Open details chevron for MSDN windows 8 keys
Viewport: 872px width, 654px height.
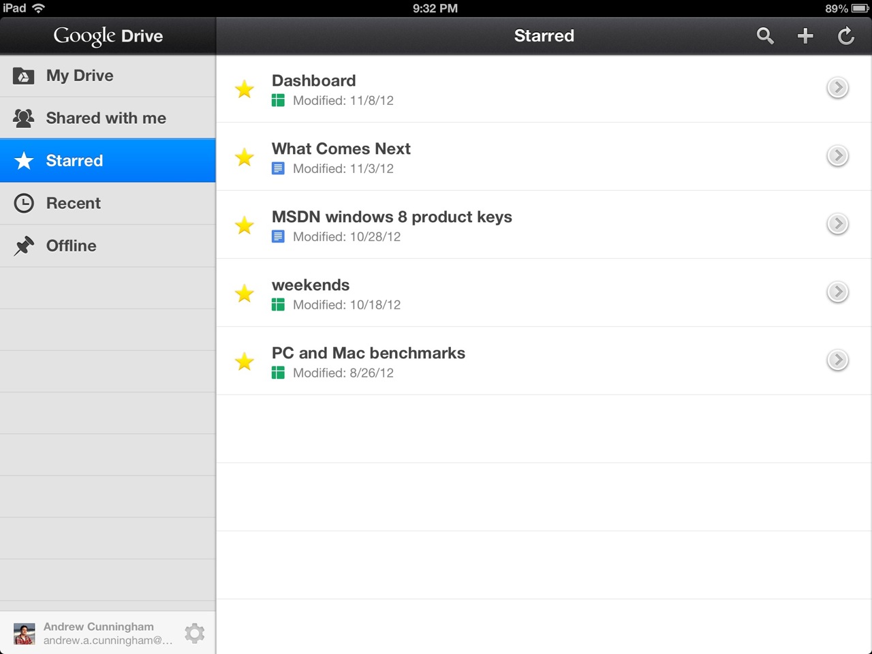tap(837, 224)
